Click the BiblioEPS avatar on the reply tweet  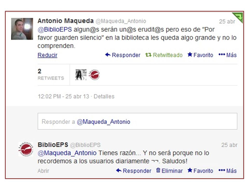coord(26,149)
